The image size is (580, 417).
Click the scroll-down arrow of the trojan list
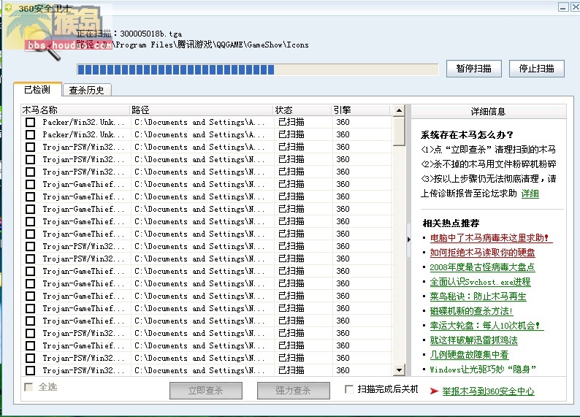point(399,370)
